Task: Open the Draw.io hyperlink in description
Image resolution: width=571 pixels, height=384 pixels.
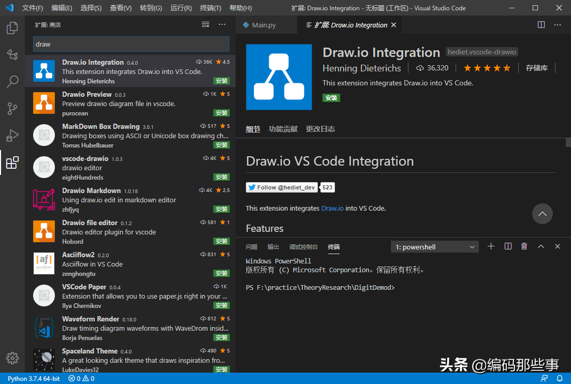Action: coord(332,208)
